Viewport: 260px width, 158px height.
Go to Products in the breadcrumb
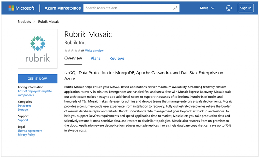point(24,22)
